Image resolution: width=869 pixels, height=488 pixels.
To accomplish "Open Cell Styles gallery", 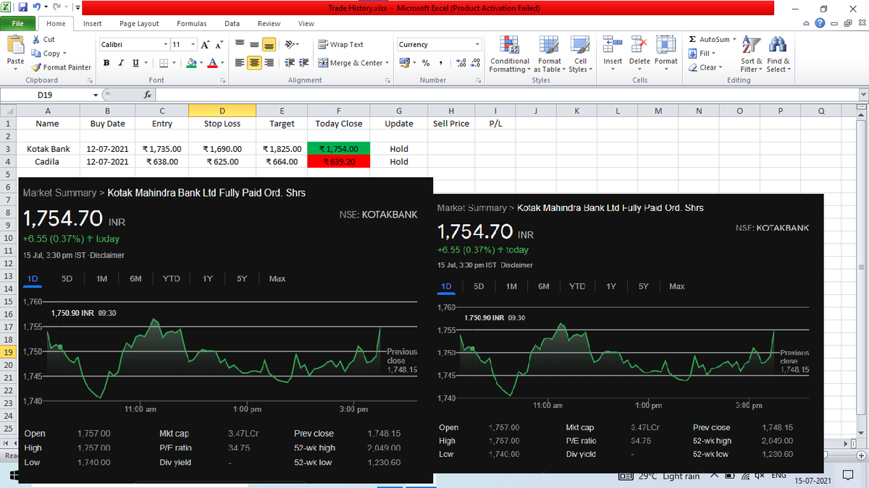I will [x=579, y=54].
